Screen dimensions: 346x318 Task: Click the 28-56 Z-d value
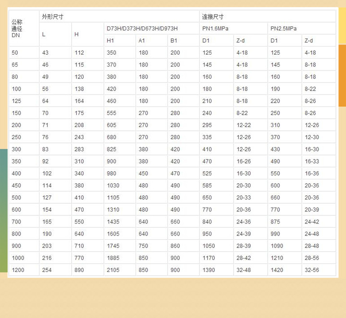pos(312,258)
